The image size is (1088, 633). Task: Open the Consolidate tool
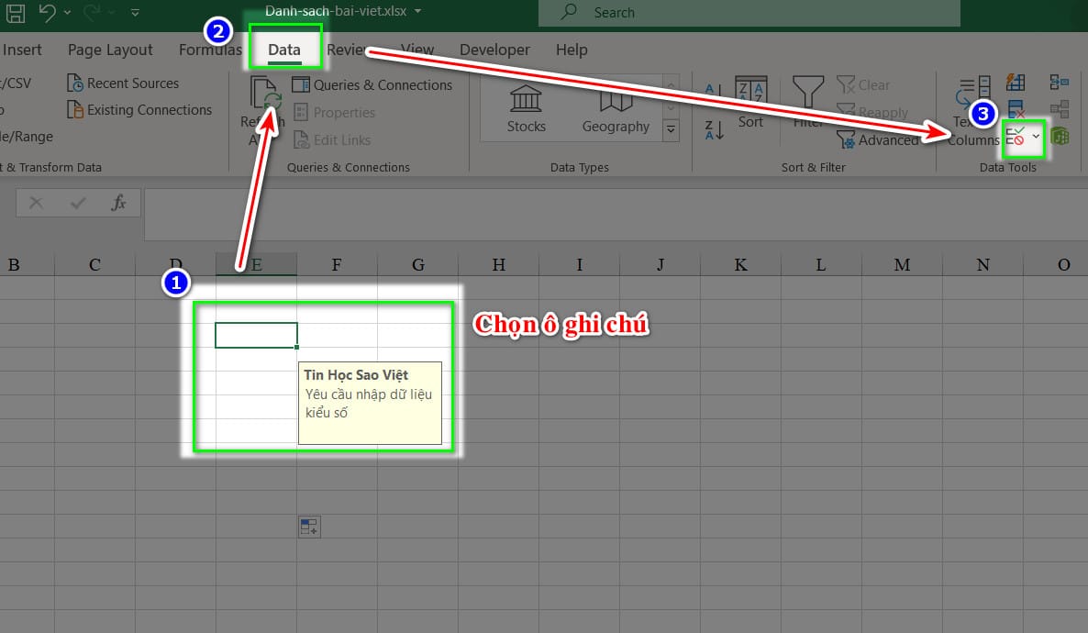(1059, 83)
